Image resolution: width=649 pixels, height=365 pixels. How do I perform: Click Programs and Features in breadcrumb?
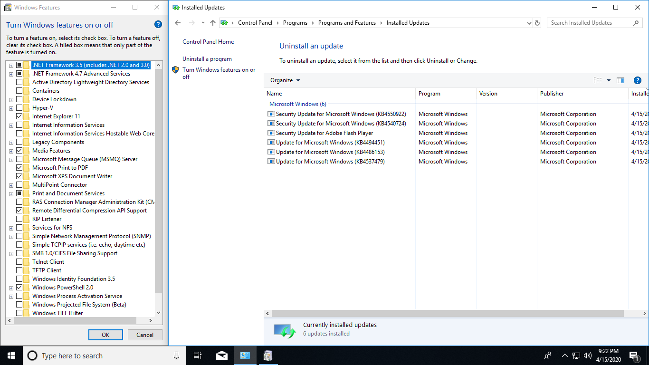[347, 23]
